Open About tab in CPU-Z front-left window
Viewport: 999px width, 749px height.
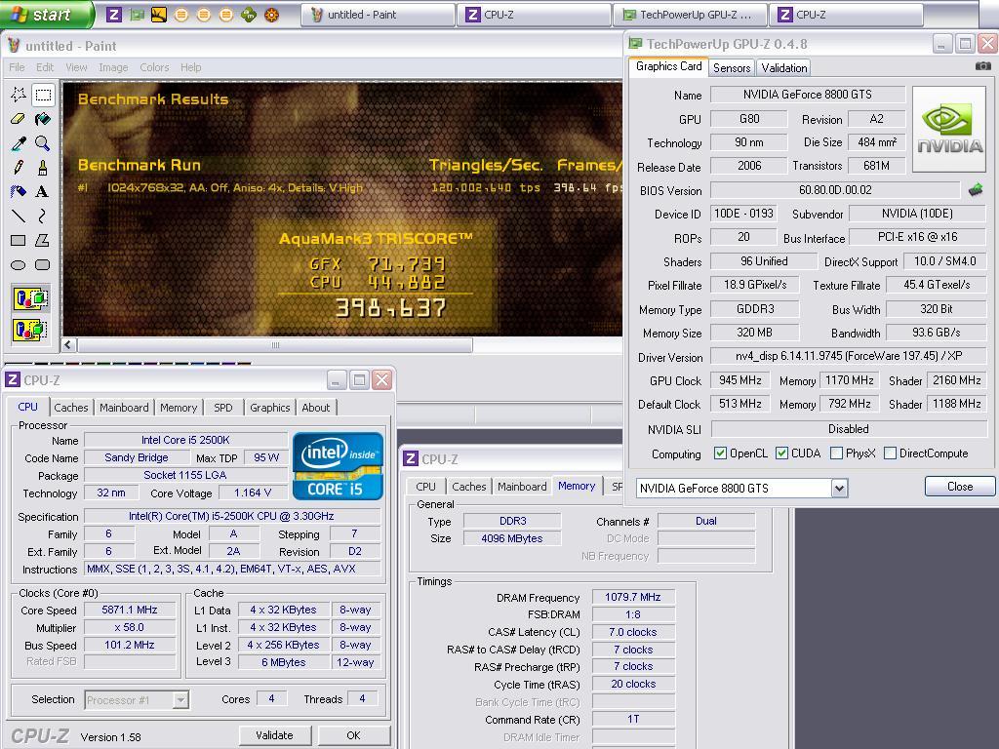pyautogui.click(x=315, y=408)
